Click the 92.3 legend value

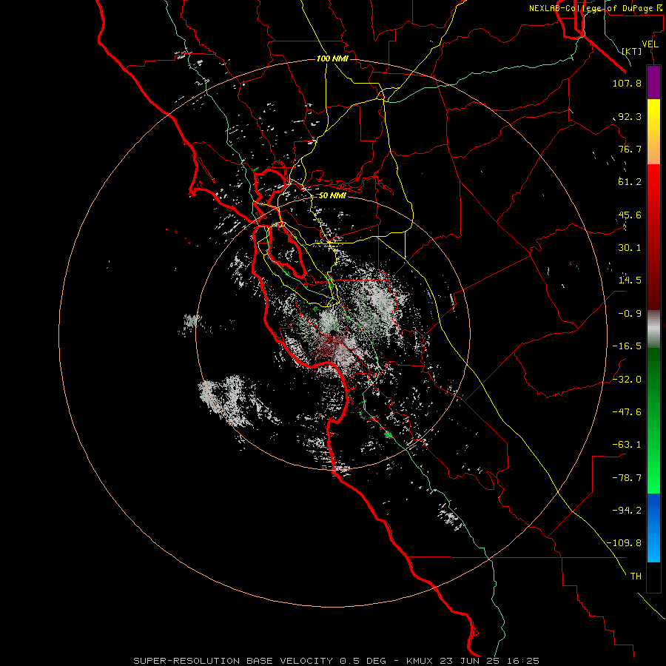[x=630, y=116]
